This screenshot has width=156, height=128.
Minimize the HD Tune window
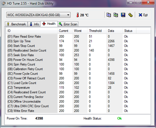[131, 2]
